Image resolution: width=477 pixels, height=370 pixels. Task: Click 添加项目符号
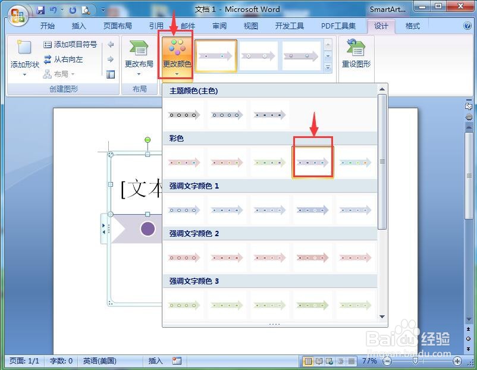pyautogui.click(x=70, y=45)
